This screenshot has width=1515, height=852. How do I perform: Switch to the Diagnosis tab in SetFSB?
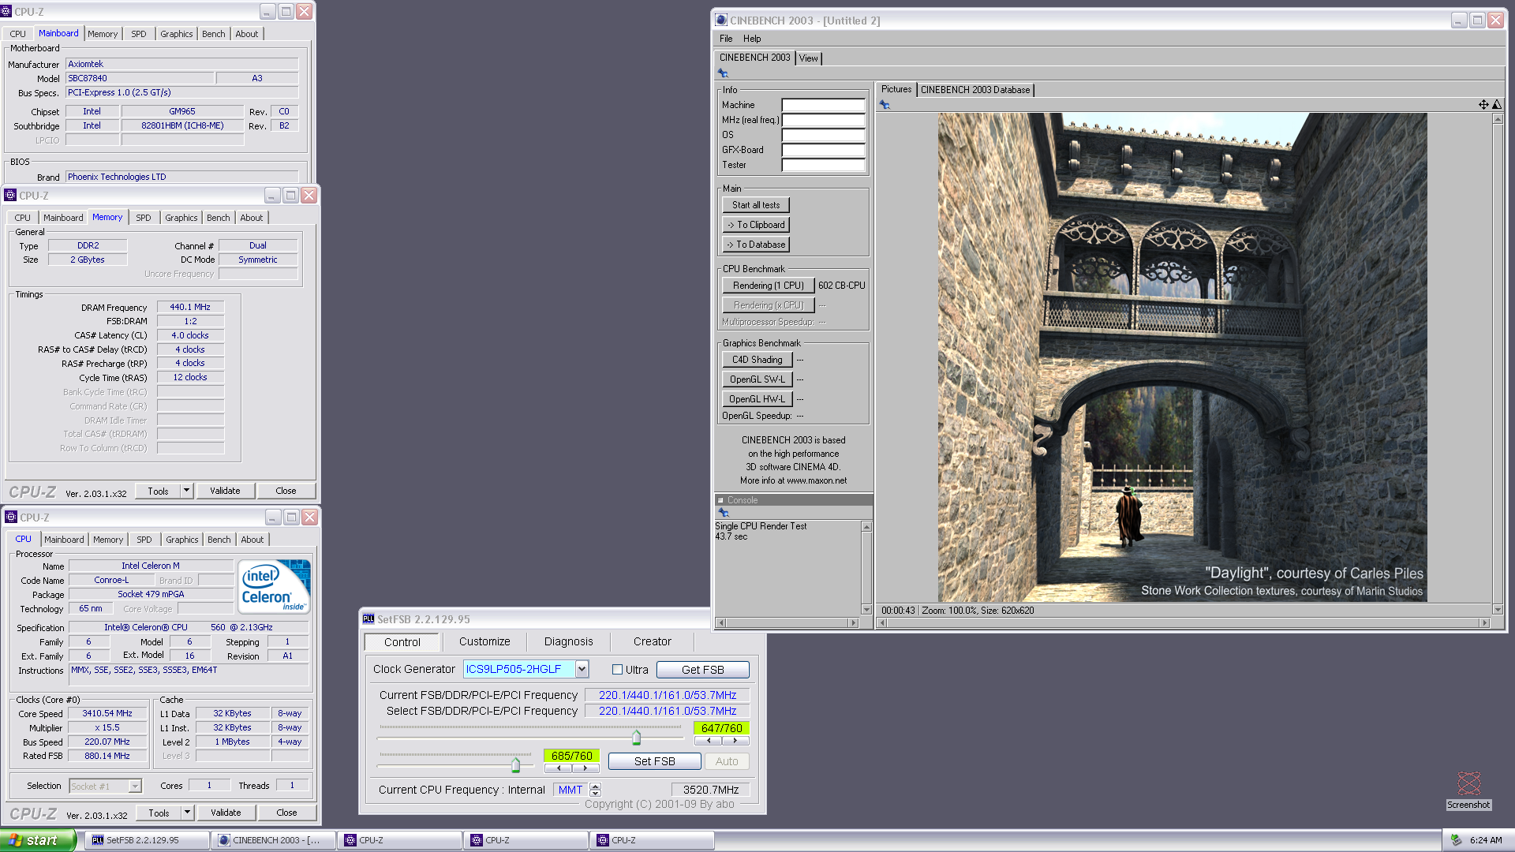tap(568, 642)
